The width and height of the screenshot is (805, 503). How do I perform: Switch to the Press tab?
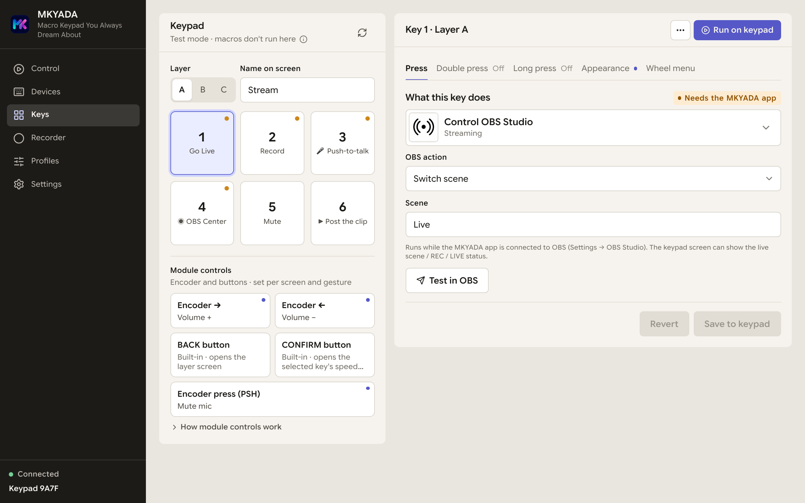click(416, 69)
